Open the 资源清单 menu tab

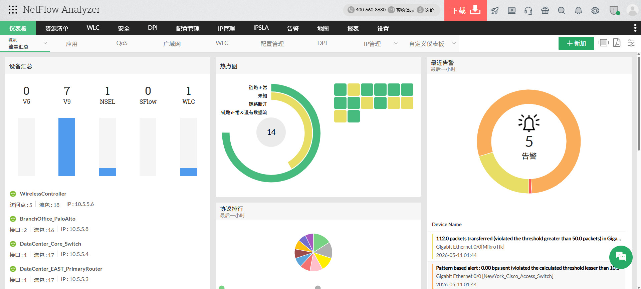(x=57, y=28)
